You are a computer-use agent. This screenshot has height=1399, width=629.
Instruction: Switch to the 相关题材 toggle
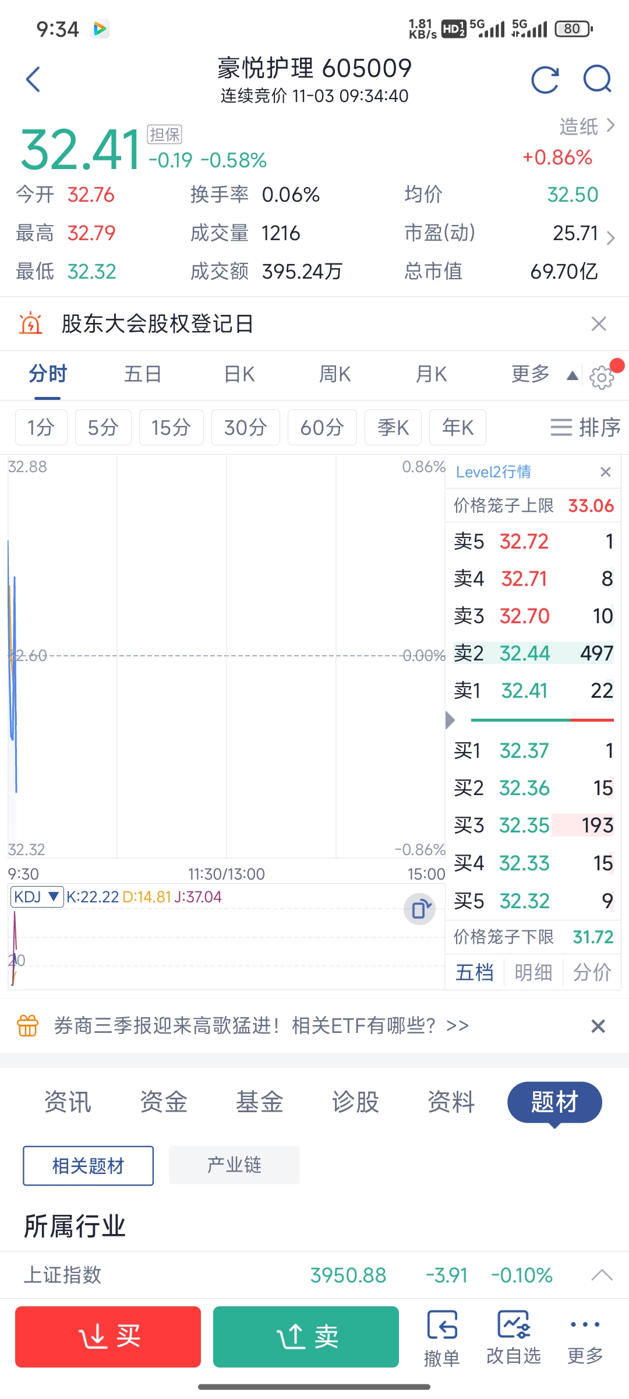[89, 1166]
